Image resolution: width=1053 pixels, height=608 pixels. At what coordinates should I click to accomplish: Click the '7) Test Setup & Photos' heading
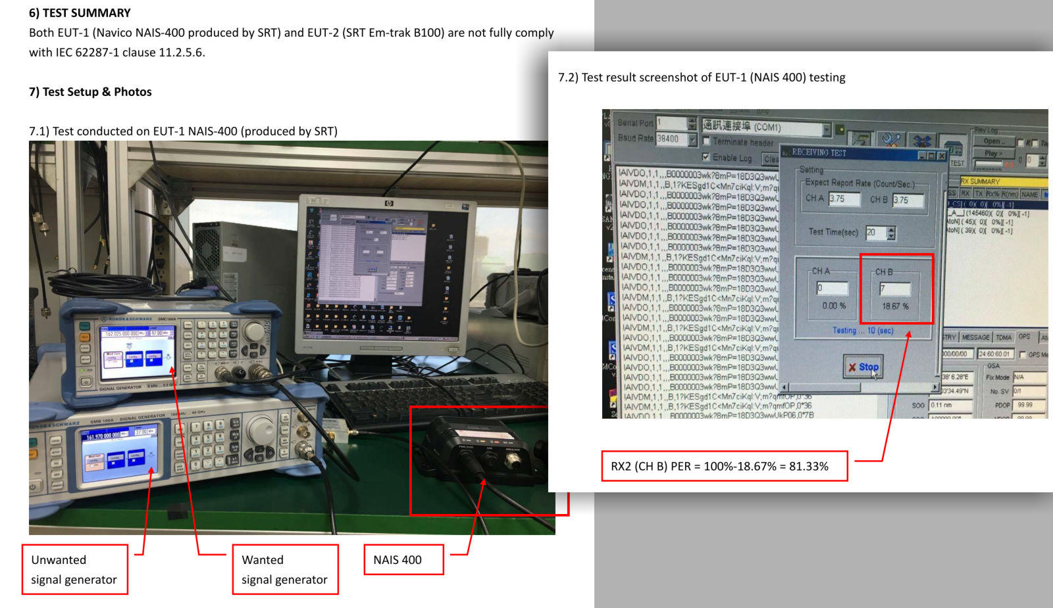point(90,92)
